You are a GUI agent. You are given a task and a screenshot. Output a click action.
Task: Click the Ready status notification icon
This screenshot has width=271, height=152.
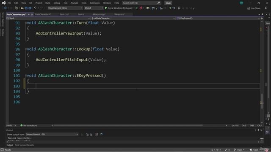(x=2, y=150)
